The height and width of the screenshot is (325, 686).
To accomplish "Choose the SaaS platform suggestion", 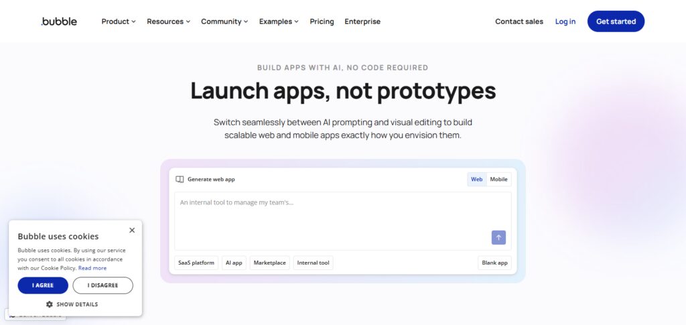I will pyautogui.click(x=196, y=263).
